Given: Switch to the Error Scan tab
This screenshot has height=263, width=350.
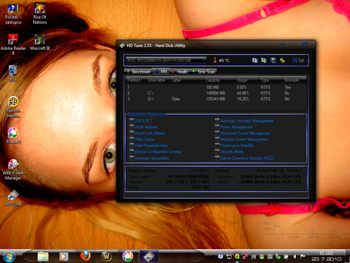Looking at the screenshot, I should click(x=204, y=72).
